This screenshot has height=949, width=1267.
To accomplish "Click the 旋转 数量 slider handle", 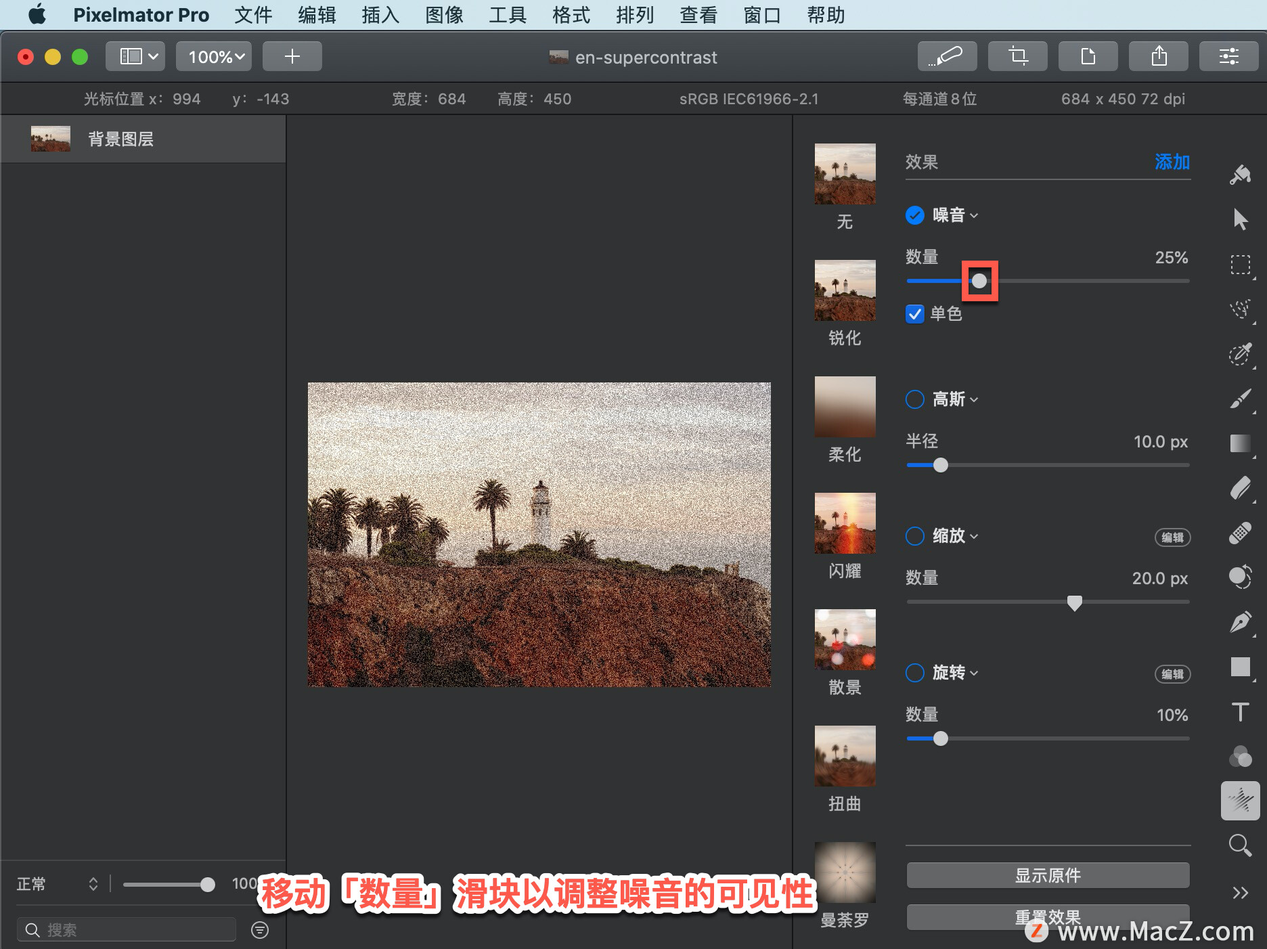I will [941, 738].
